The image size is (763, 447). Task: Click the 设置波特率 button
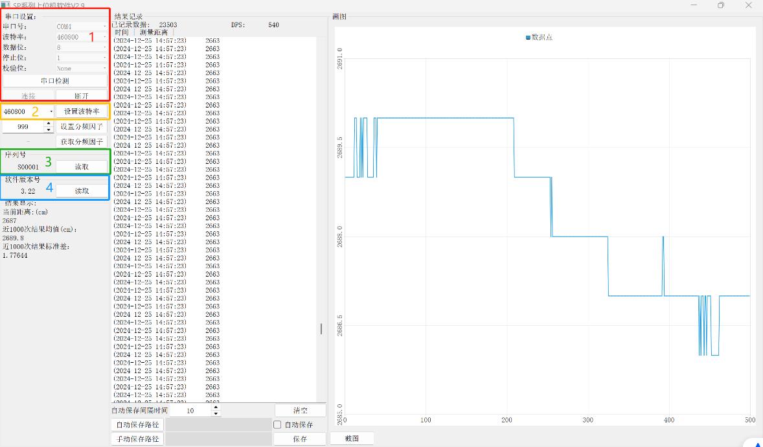(x=82, y=111)
